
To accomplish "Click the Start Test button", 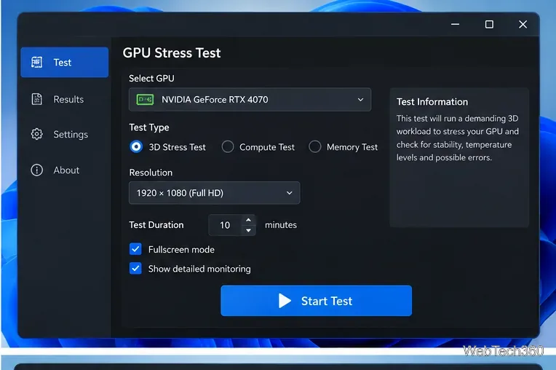I will tap(316, 301).
